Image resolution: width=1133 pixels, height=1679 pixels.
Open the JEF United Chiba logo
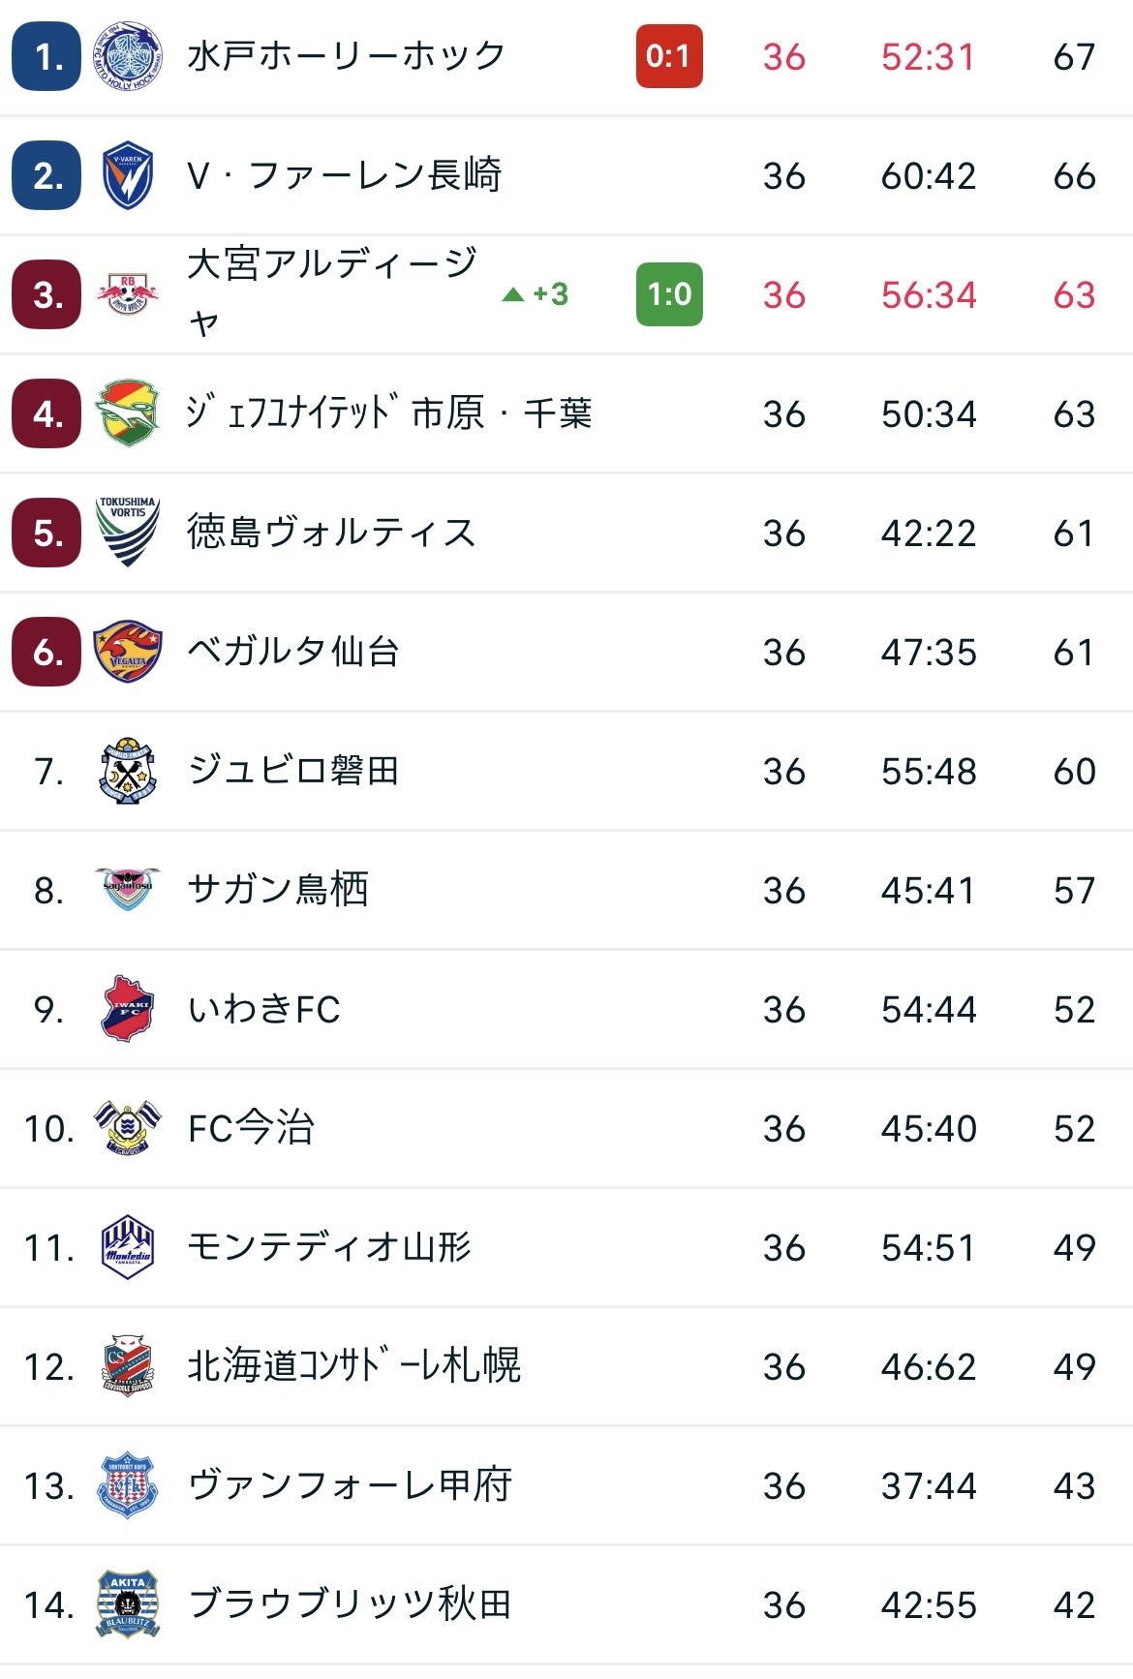tap(128, 413)
